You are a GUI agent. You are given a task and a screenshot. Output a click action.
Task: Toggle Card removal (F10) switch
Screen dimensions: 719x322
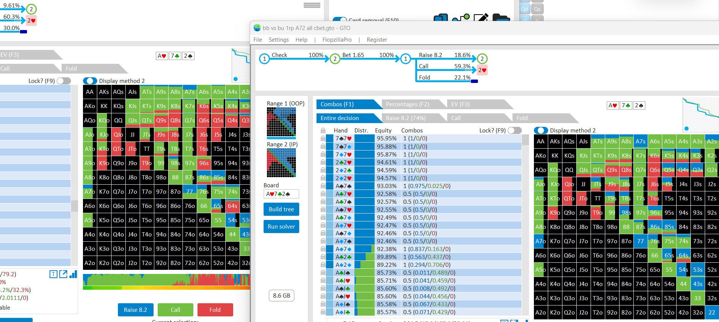[340, 19]
